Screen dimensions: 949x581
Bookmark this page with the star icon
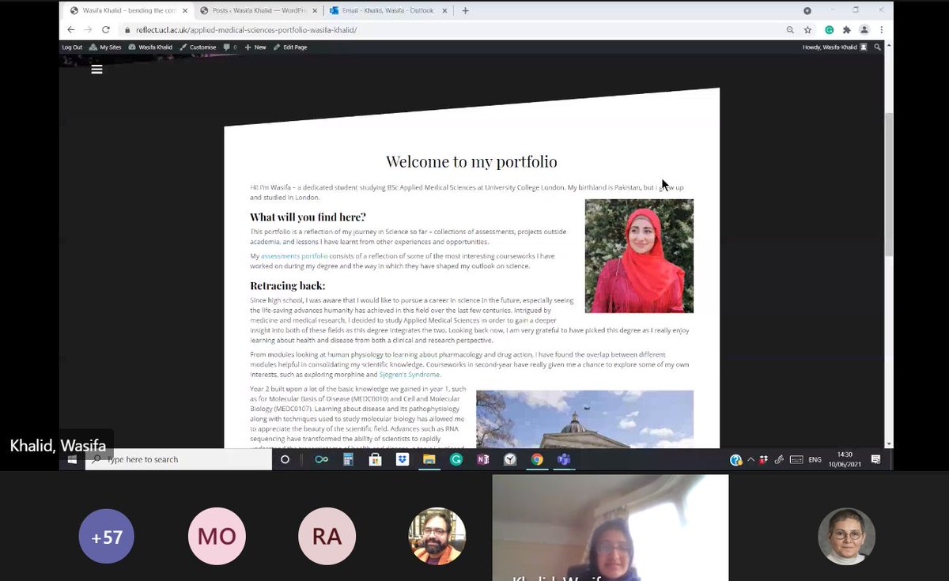(807, 29)
